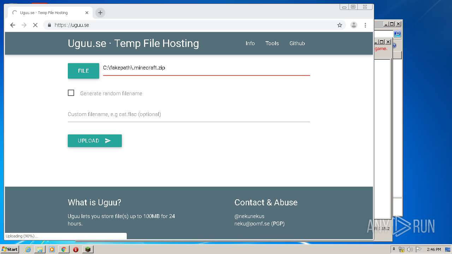Click the search magnifier in background window

point(397,34)
